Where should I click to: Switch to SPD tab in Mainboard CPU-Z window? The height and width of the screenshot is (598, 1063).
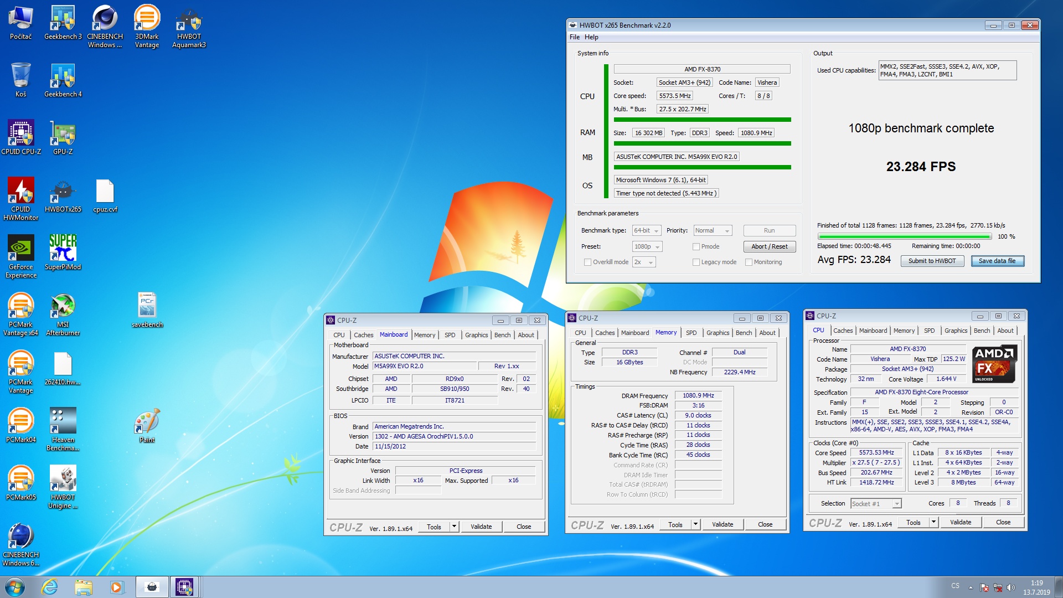click(x=450, y=335)
